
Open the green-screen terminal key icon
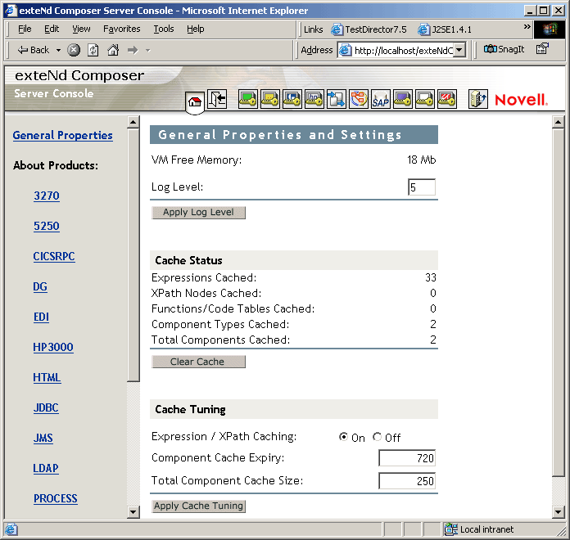coord(248,99)
